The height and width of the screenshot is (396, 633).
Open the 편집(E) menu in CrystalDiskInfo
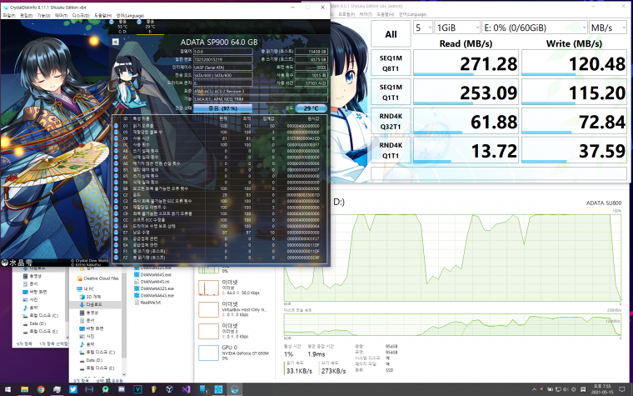[x=27, y=15]
